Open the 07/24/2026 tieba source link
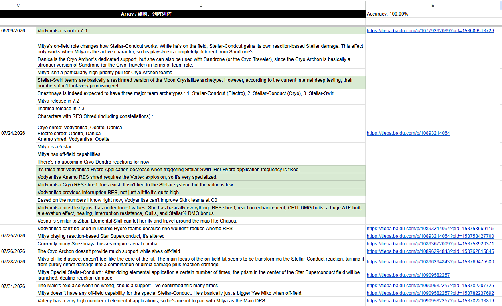This screenshot has width=502, height=306. tap(408, 133)
